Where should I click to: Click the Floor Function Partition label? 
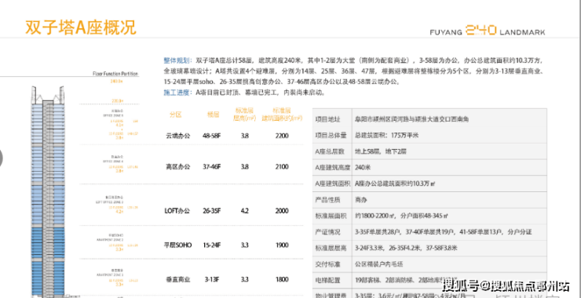pos(115,74)
